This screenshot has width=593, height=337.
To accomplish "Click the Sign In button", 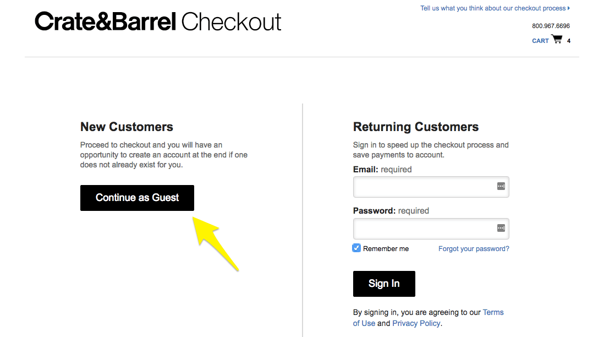I will click(x=384, y=284).
